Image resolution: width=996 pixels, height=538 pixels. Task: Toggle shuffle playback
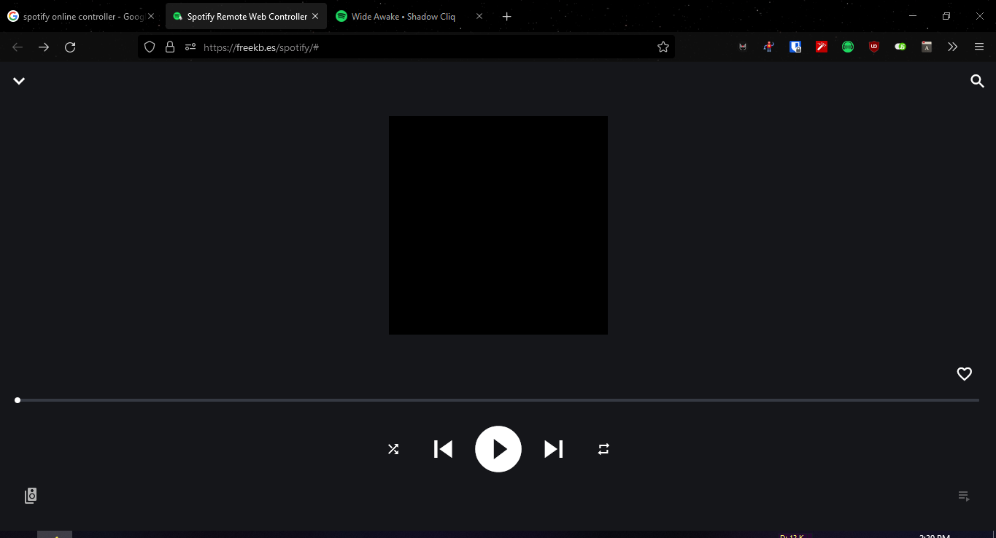coord(393,449)
